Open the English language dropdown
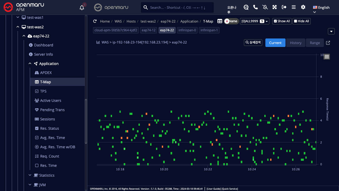 pyautogui.click(x=321, y=8)
